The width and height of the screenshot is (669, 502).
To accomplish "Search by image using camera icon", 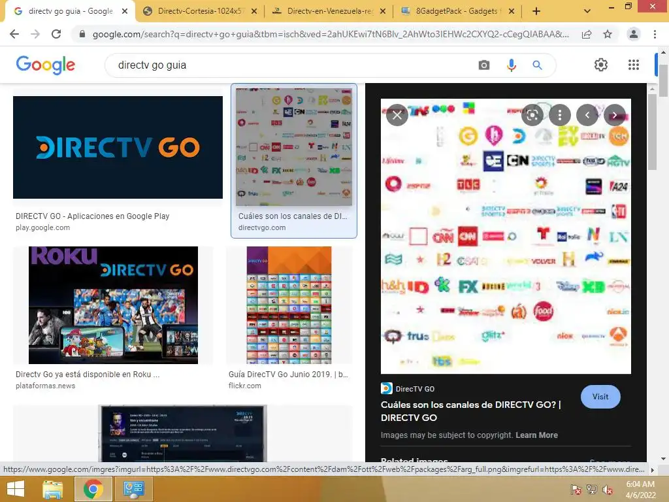I will tap(484, 65).
